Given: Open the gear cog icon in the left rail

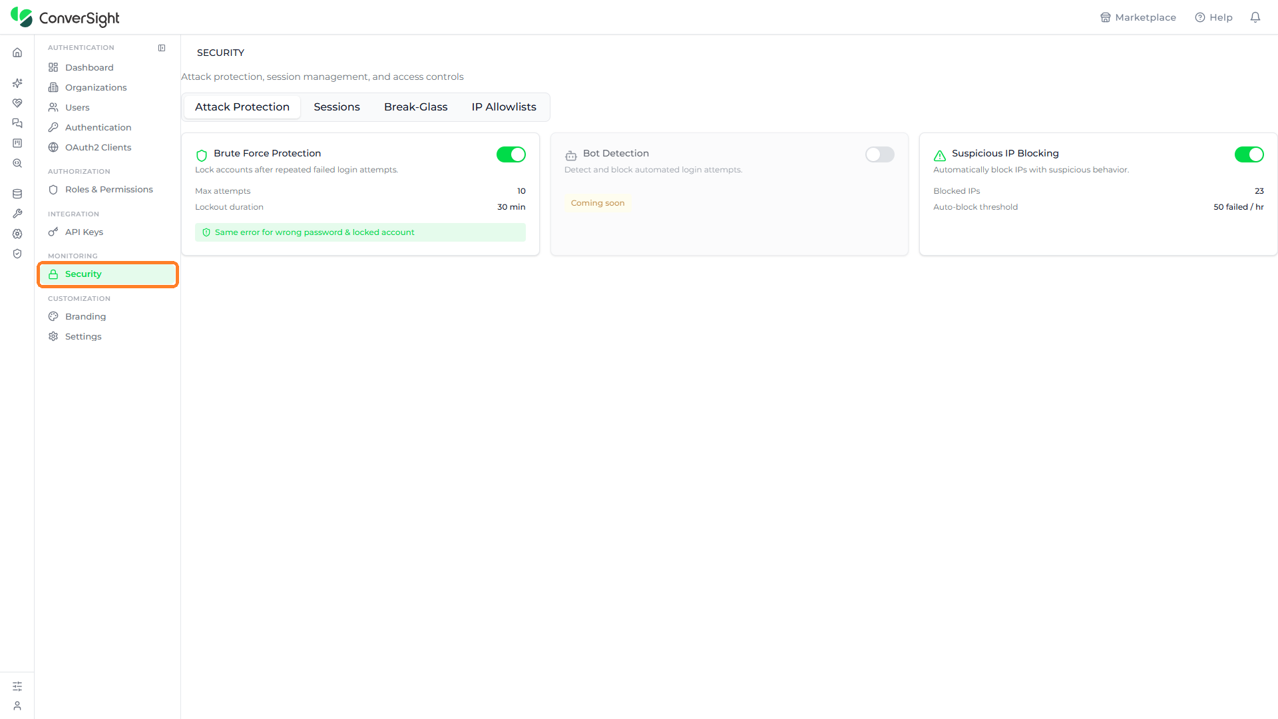Looking at the screenshot, I should point(17,234).
